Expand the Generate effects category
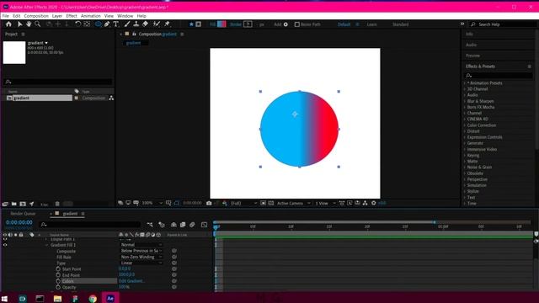Screen dimensions: 539x303 coord(465,143)
